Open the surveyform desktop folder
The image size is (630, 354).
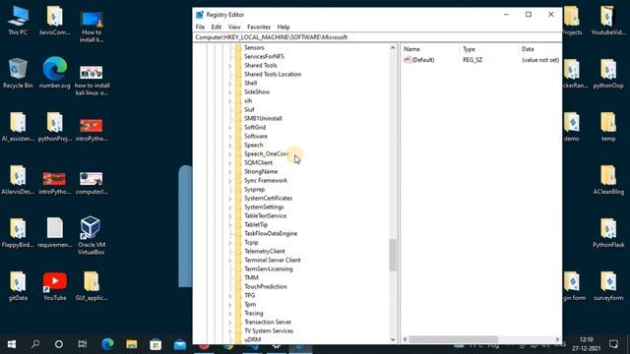tap(608, 286)
